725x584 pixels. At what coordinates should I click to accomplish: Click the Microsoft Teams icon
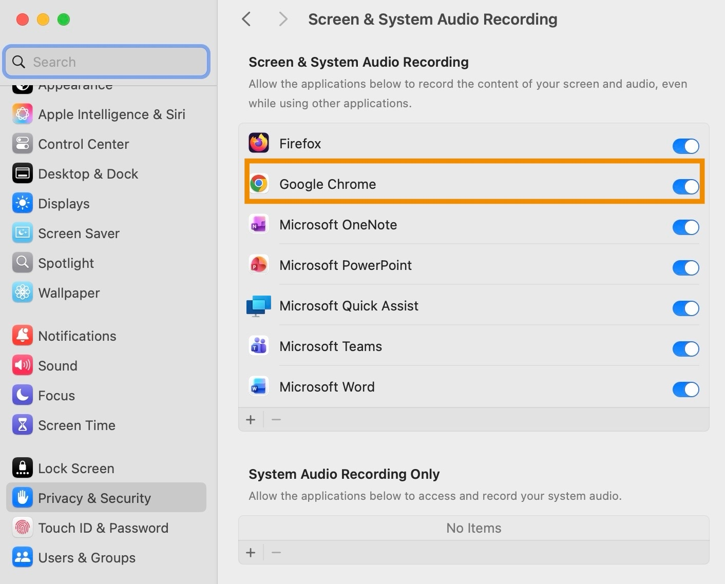point(259,346)
